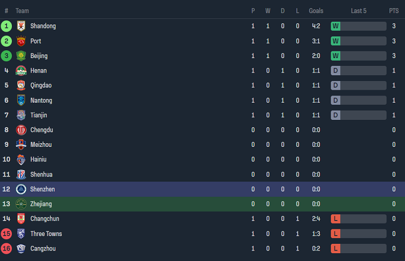Click the Chengdu team crest icon
Screen dimensions: 405x261
click(21, 130)
